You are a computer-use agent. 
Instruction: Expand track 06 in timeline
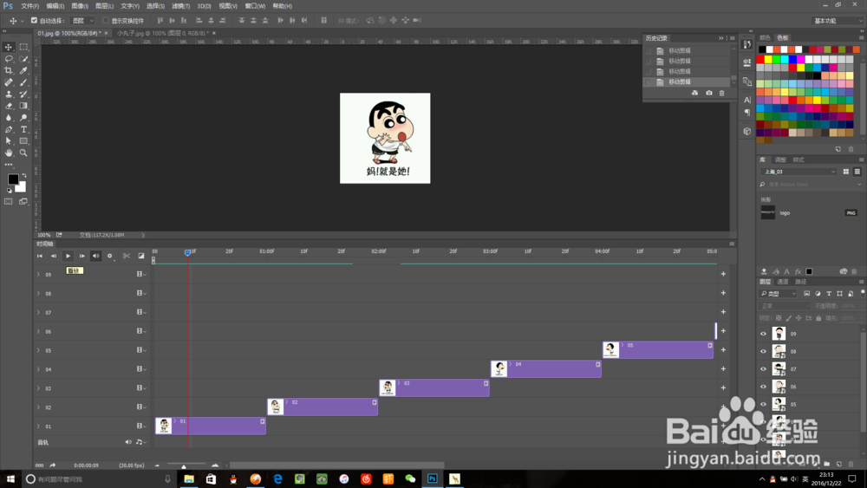click(38, 331)
